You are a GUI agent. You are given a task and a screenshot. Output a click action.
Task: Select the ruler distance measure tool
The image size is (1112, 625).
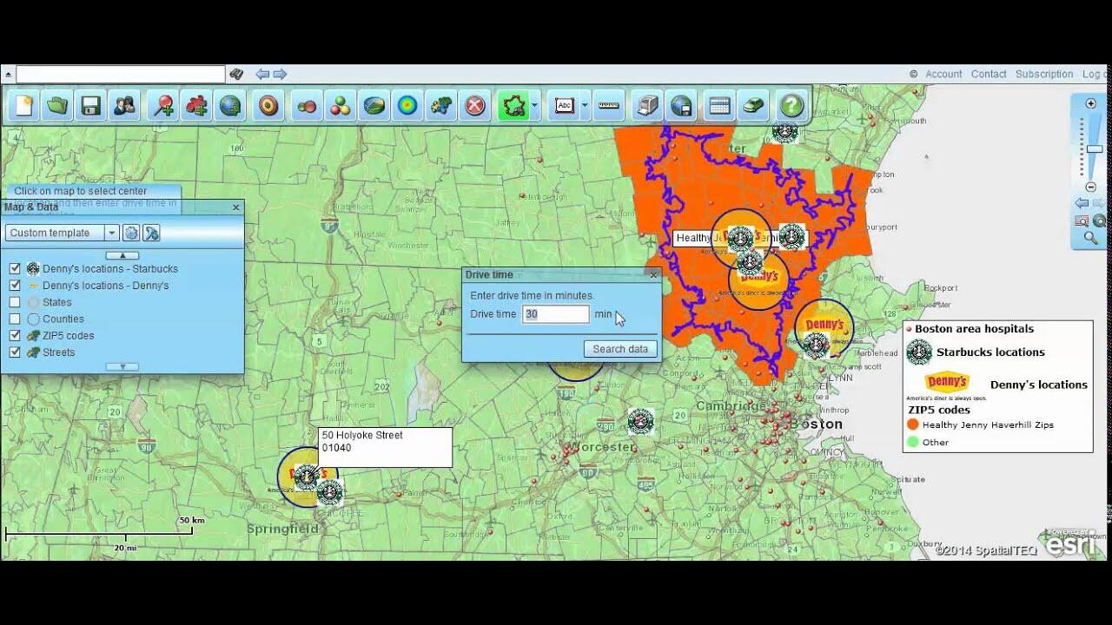[609, 106]
